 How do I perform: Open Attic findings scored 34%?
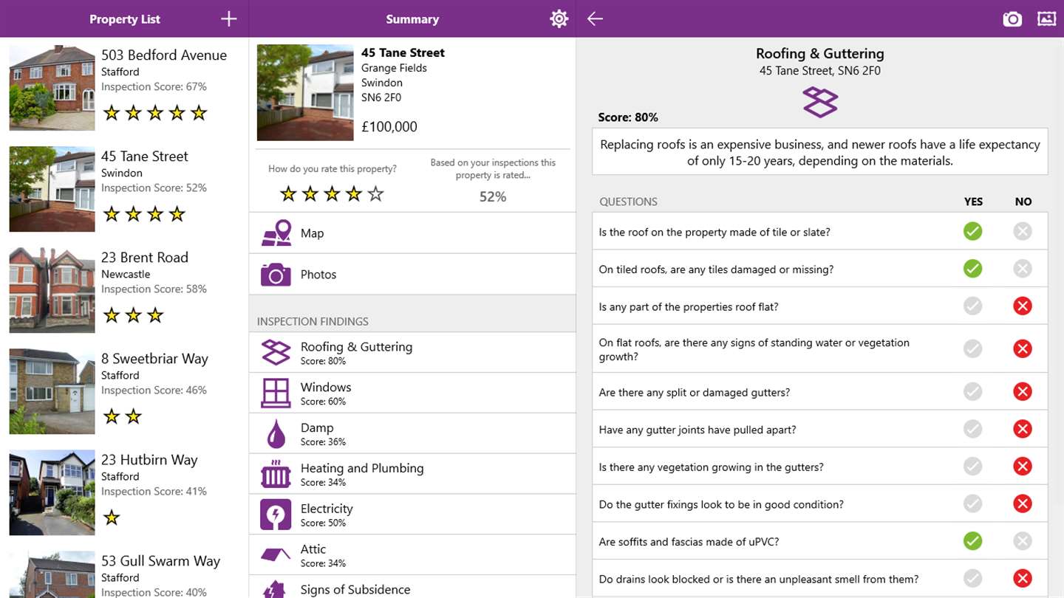412,554
